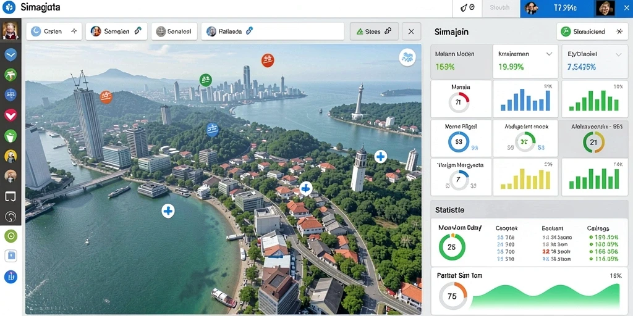633x316 pixels.
Task: Click the Stoes button
Action: point(374,31)
